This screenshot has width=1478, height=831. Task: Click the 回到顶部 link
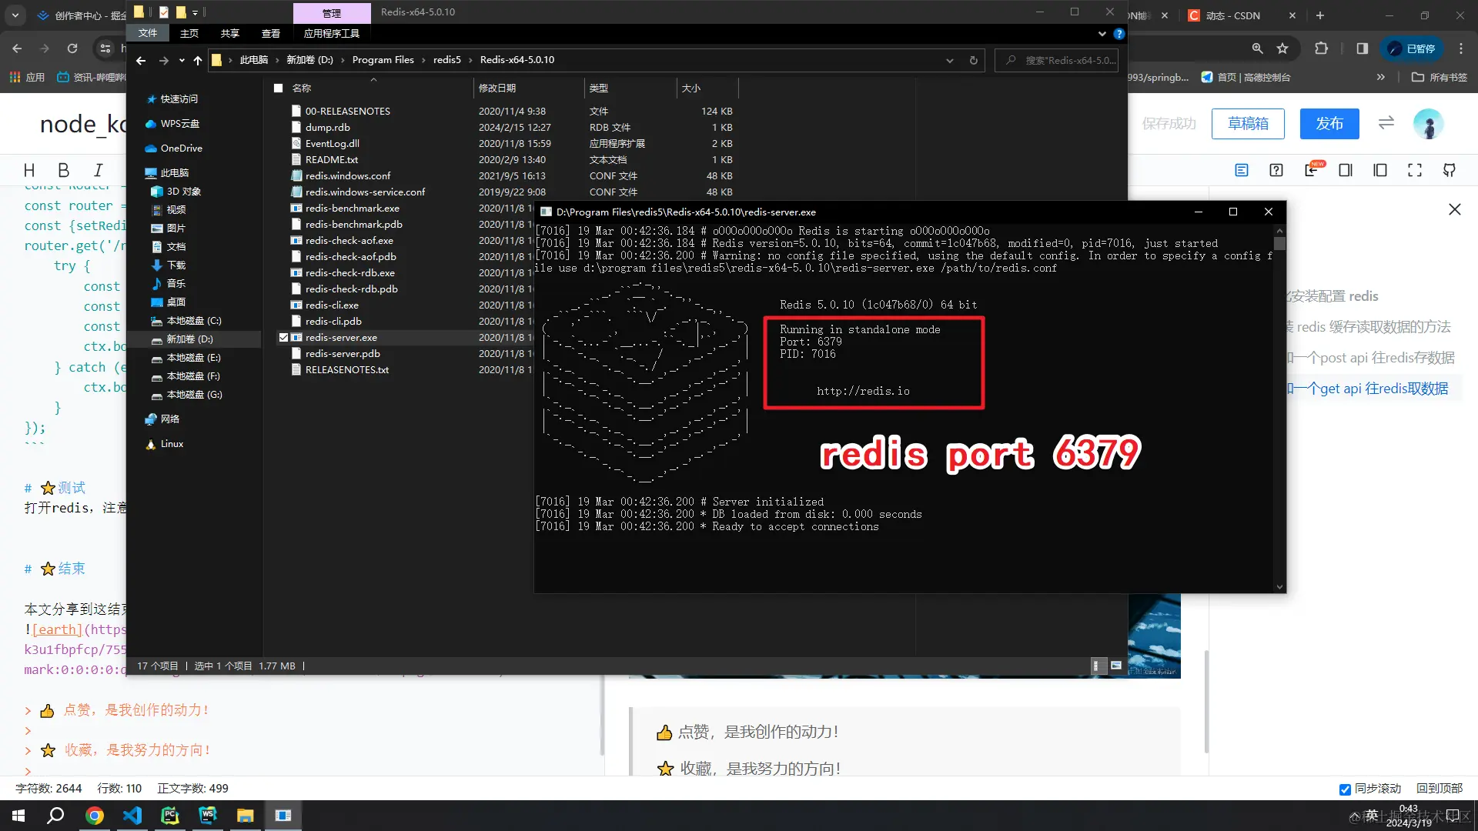[x=1439, y=789]
